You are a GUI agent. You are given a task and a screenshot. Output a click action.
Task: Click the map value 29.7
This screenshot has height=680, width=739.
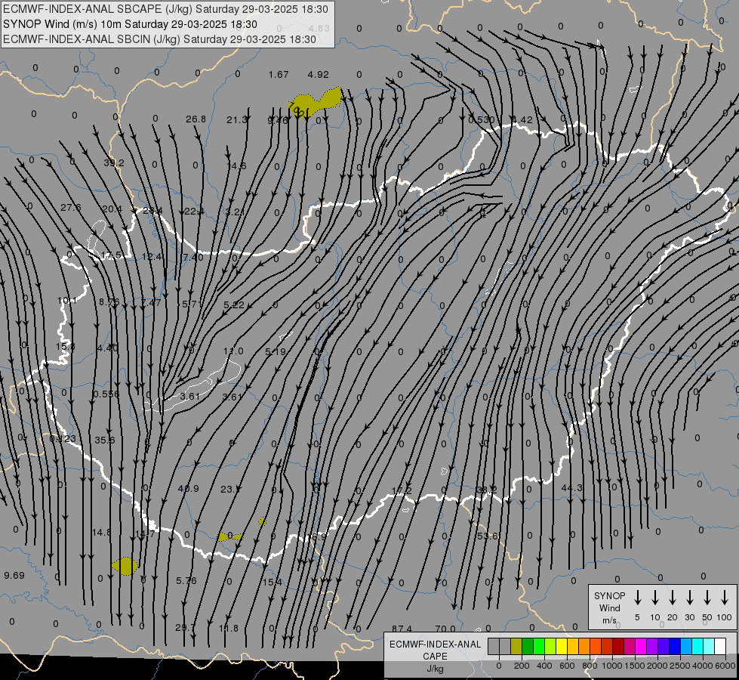click(x=185, y=628)
